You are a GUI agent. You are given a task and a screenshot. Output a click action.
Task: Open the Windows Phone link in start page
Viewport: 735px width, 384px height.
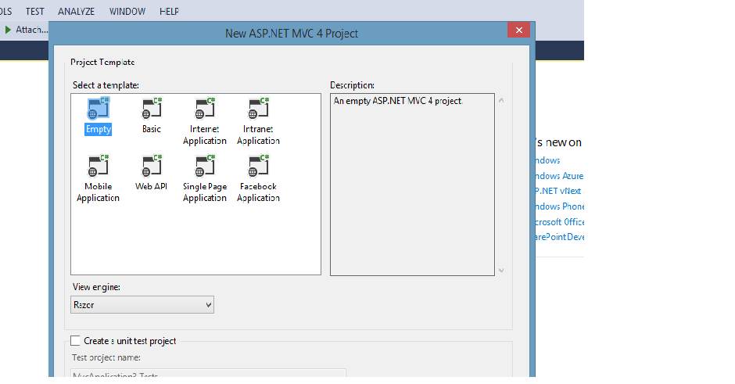point(560,206)
